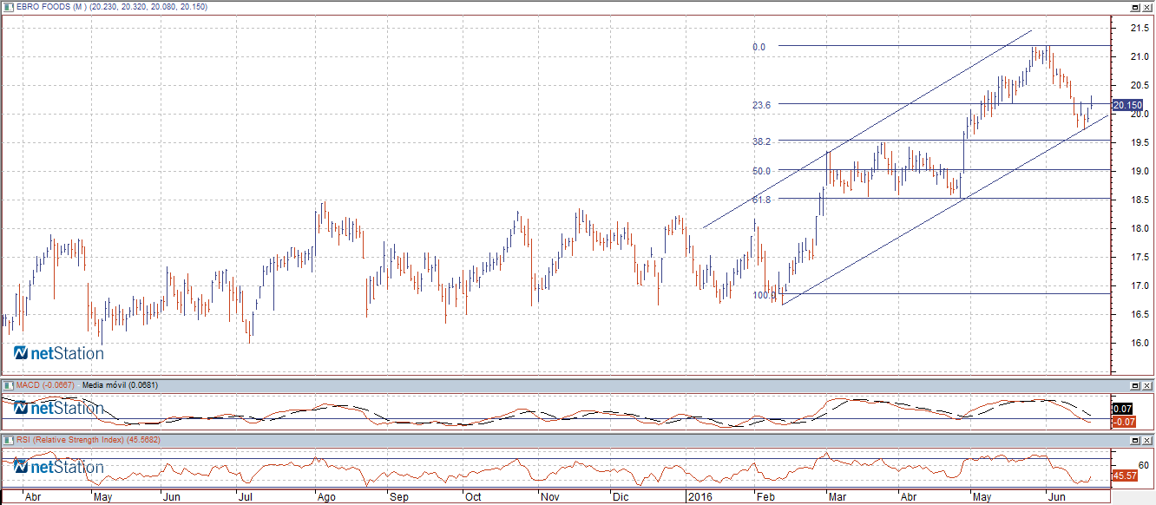Click the Abr month following Mar 2016
The height and width of the screenshot is (505, 1156).
(x=908, y=498)
